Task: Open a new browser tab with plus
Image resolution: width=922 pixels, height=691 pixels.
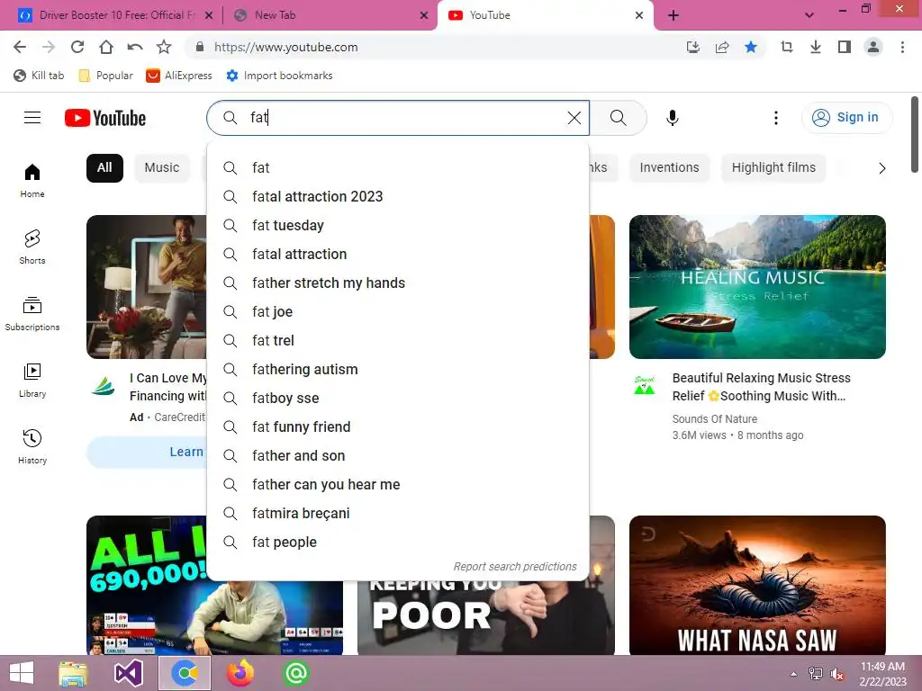Action: click(673, 16)
